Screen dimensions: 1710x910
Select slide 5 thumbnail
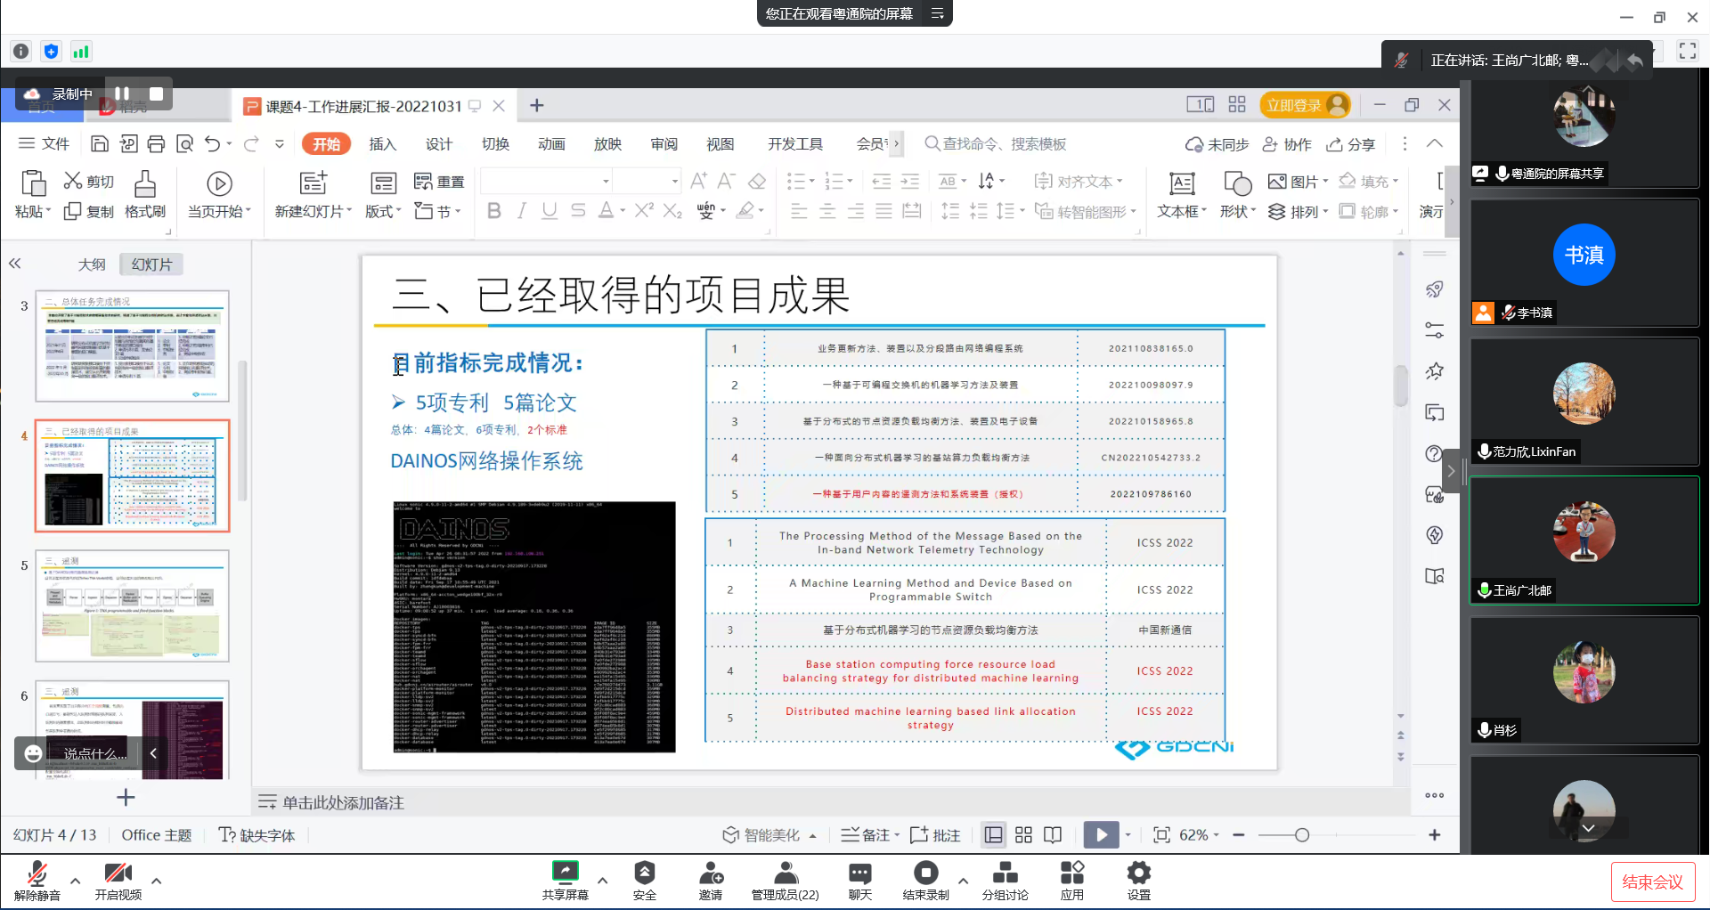[x=132, y=606]
